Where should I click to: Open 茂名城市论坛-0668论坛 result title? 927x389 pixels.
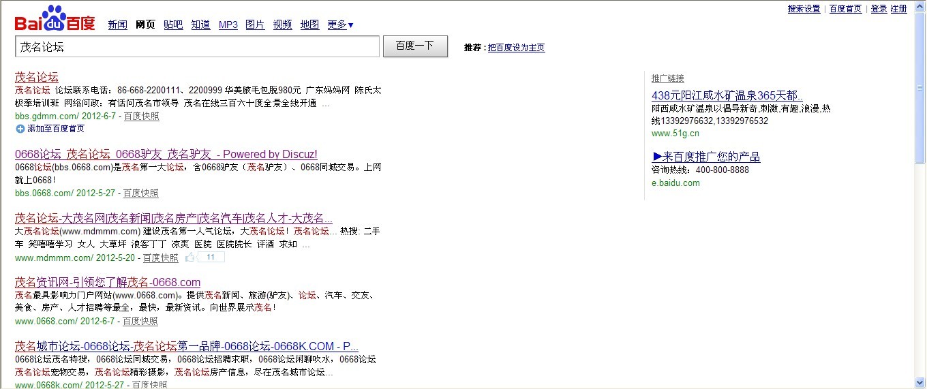click(187, 346)
